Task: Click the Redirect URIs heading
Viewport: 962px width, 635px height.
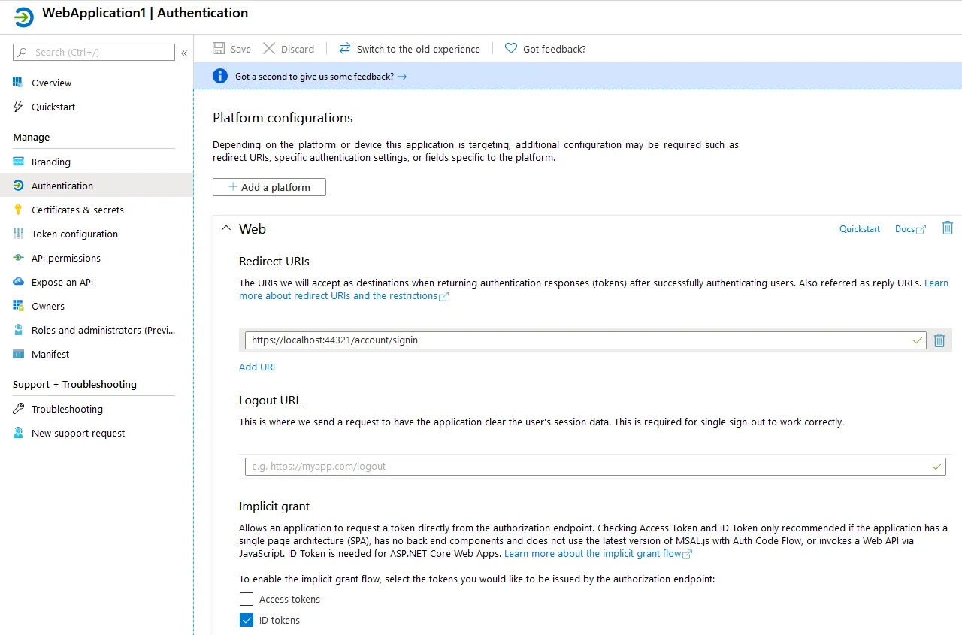Action: 274,262
